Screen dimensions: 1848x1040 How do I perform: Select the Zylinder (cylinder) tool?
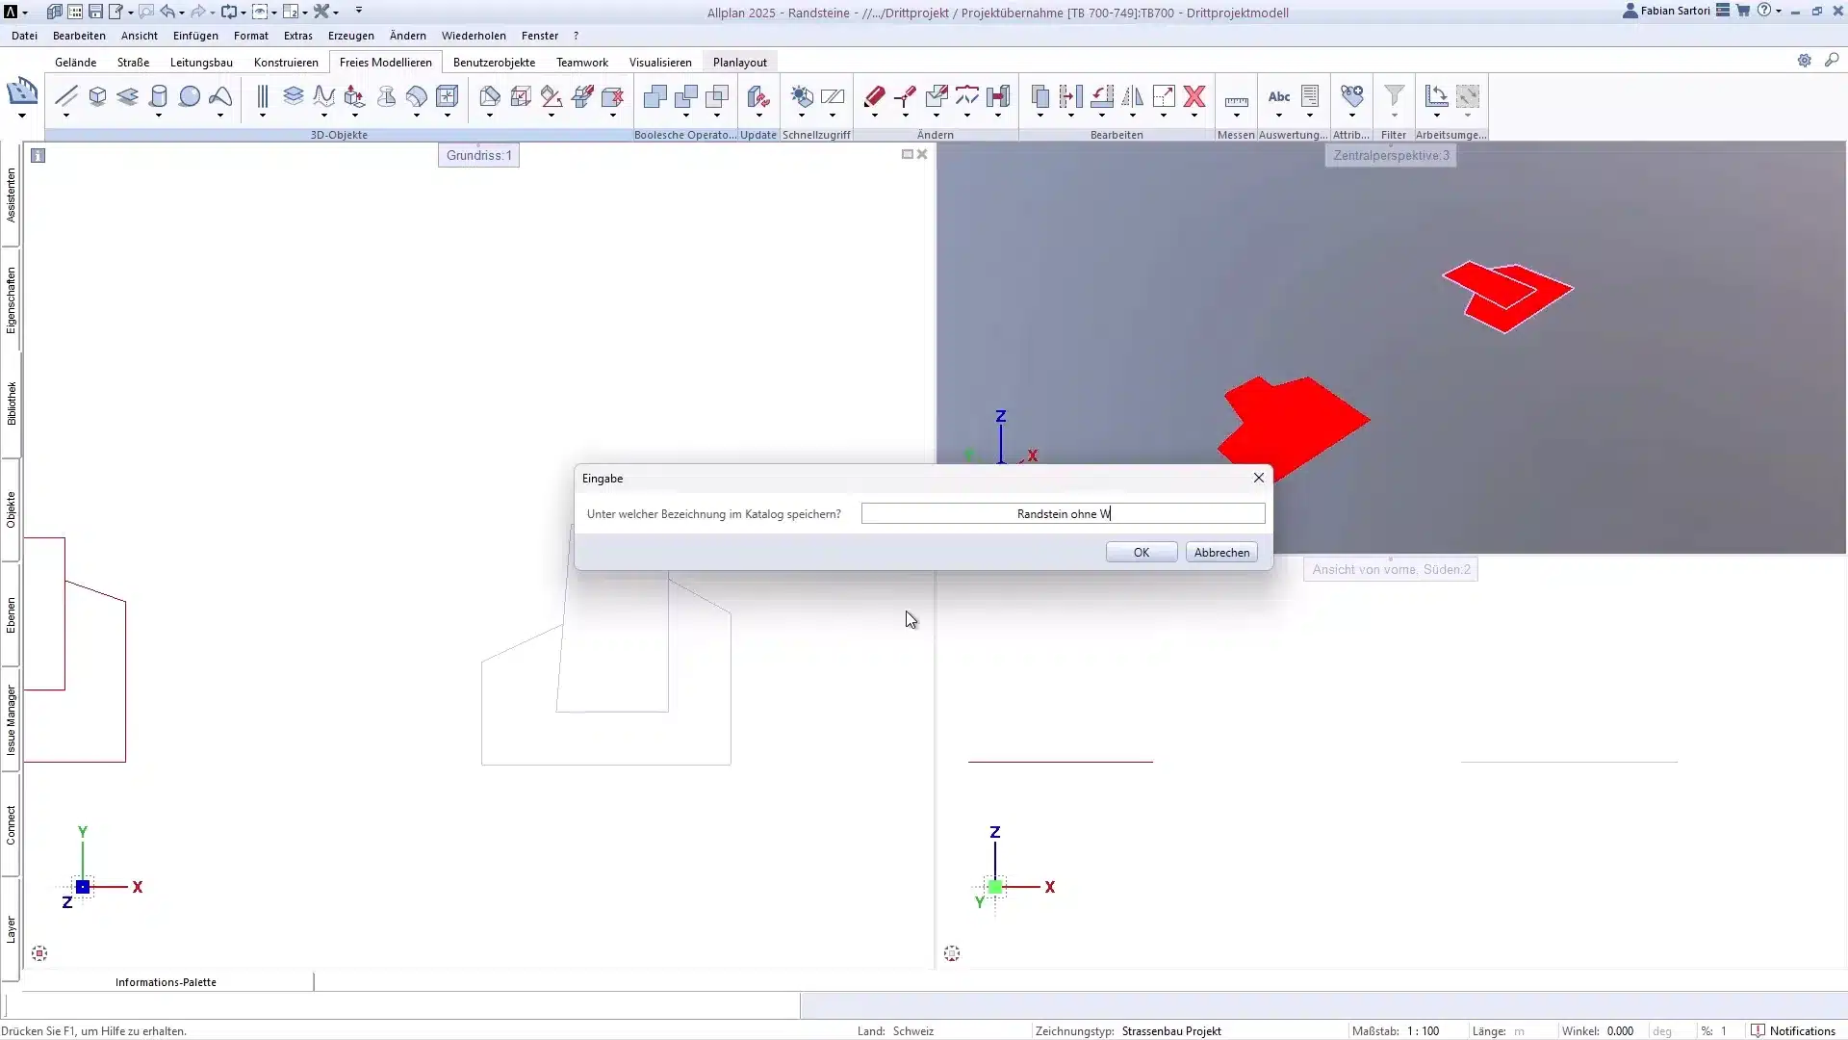[158, 97]
